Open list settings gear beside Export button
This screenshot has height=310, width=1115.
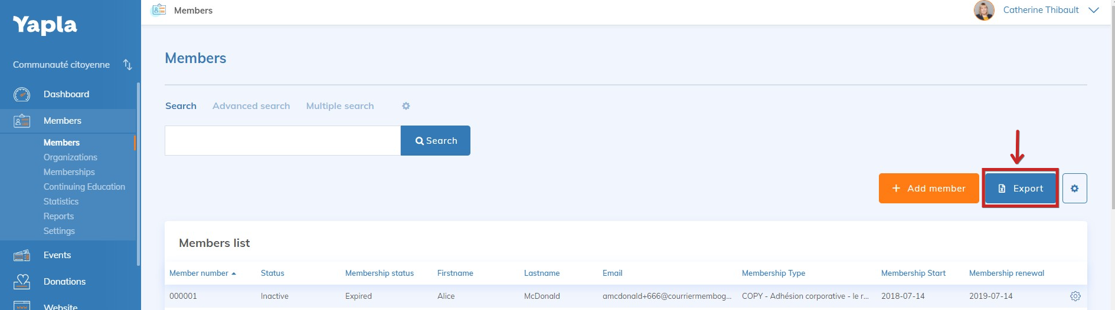point(1074,189)
